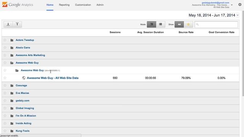
Task: Star the Coeurage account
Action: click(x=5, y=85)
